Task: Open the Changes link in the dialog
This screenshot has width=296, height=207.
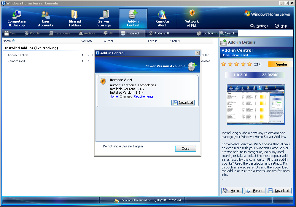Action: (x=126, y=96)
